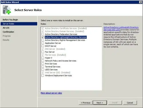Image resolution: width=143 pixels, height=108 pixels.
Task: Select the 'Active Directory Rights Management Services' label
Action: coord(65,40)
